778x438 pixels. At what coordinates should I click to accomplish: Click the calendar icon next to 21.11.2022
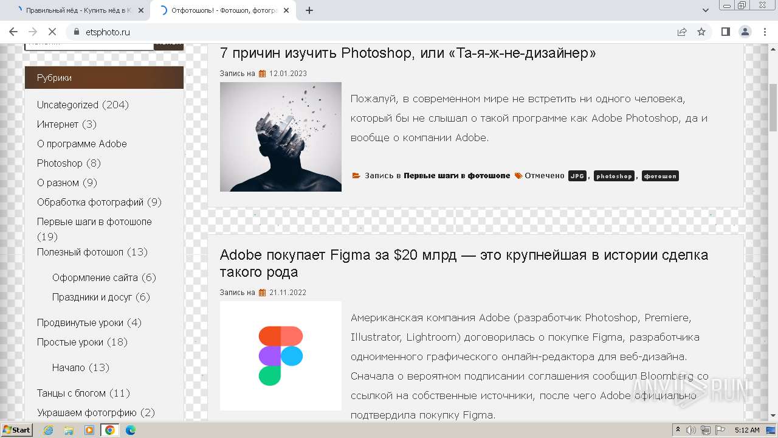tap(263, 293)
